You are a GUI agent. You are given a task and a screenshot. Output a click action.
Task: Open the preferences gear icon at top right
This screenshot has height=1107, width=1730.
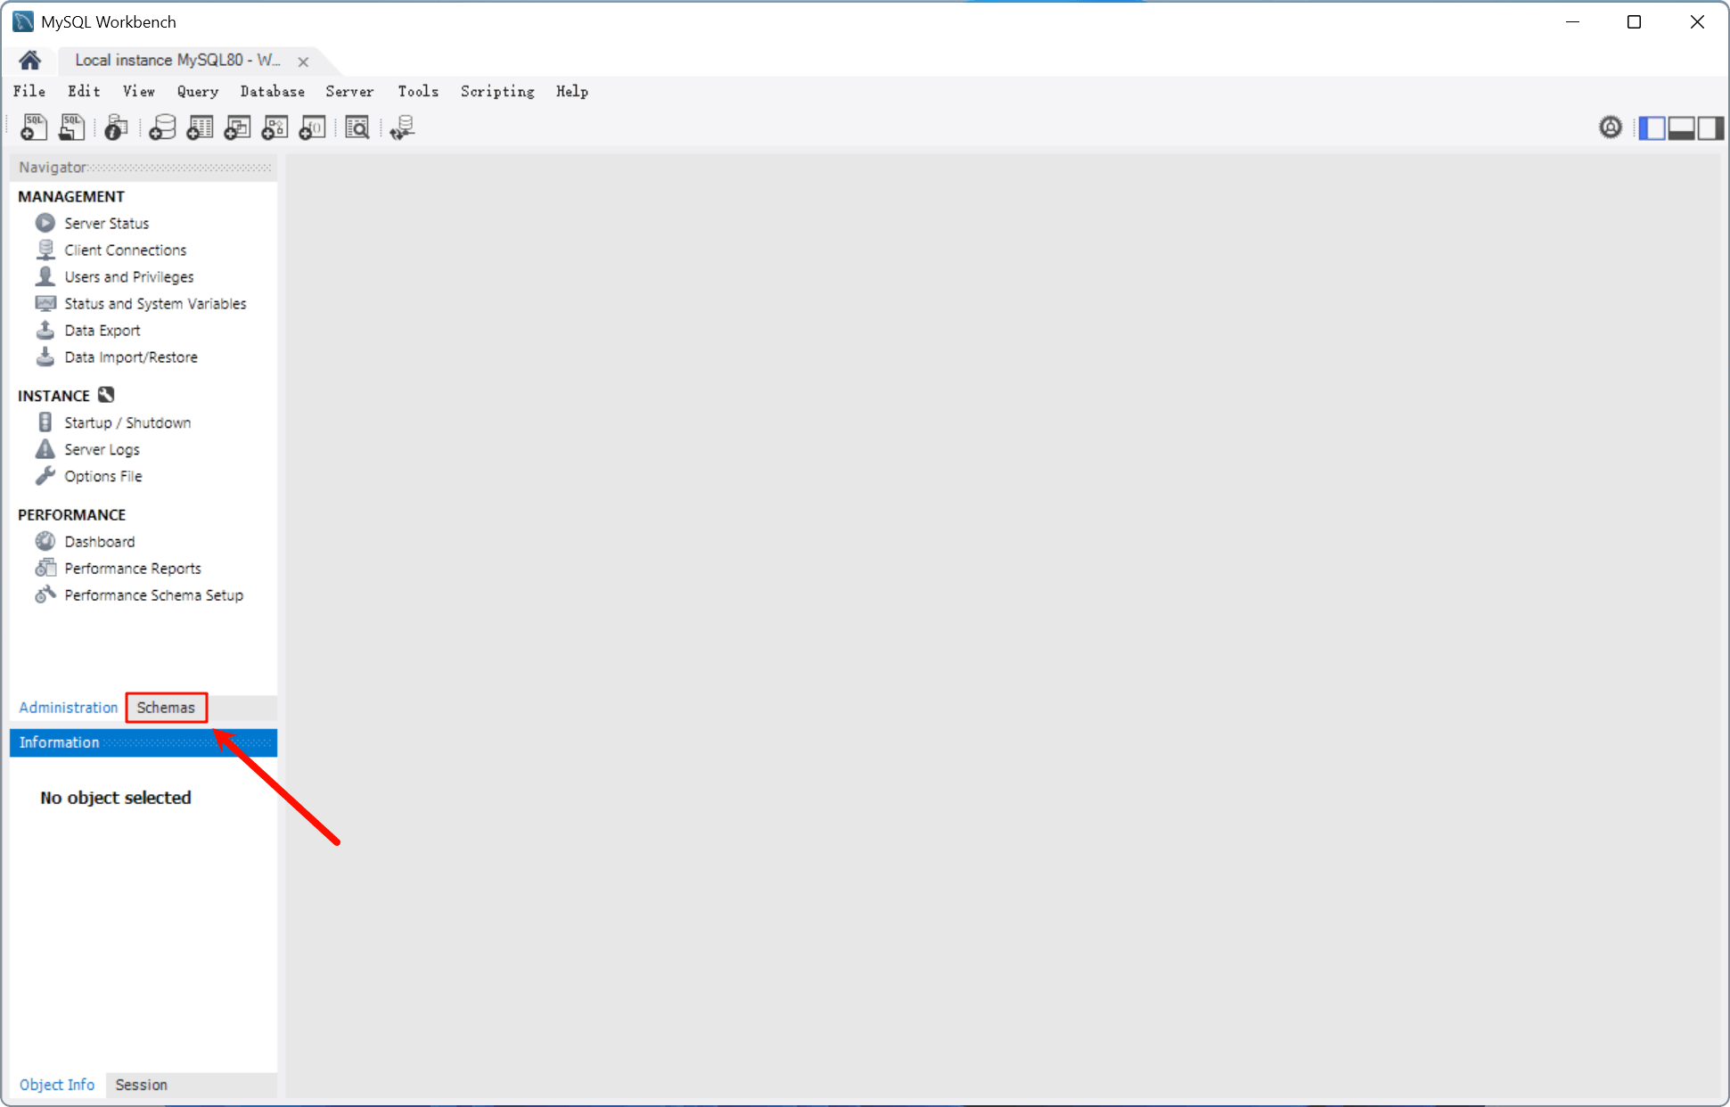pyautogui.click(x=1611, y=127)
